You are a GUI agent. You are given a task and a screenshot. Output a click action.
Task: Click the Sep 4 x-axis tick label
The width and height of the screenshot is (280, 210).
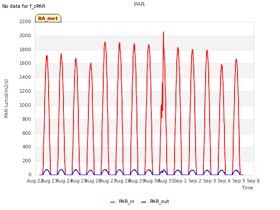point(224,181)
